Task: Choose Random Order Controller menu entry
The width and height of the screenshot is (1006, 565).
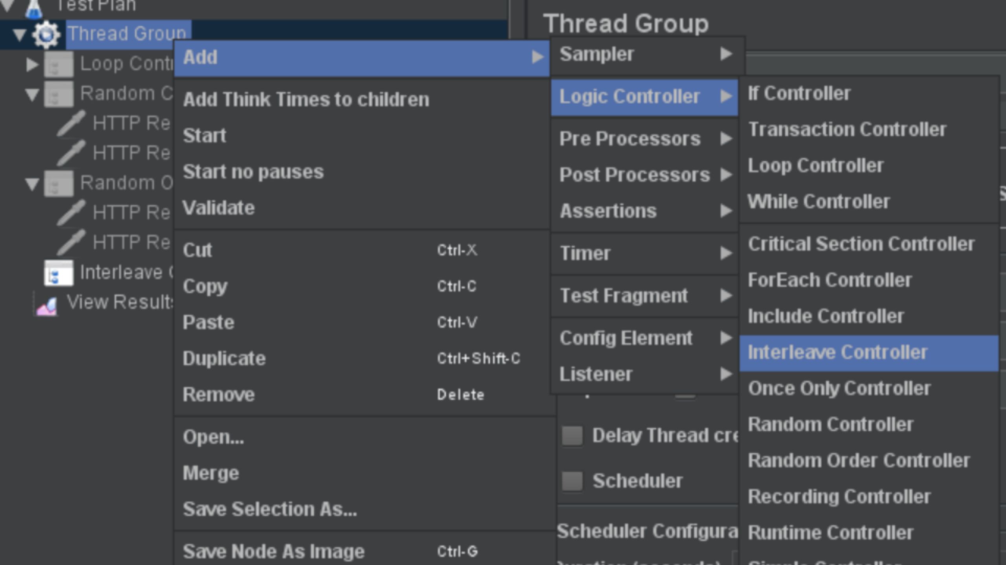Action: (859, 461)
